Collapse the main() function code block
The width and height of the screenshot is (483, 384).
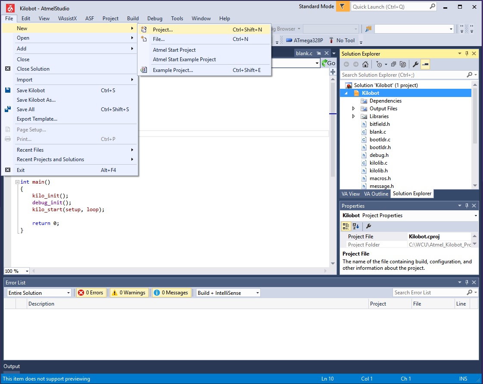17,182
